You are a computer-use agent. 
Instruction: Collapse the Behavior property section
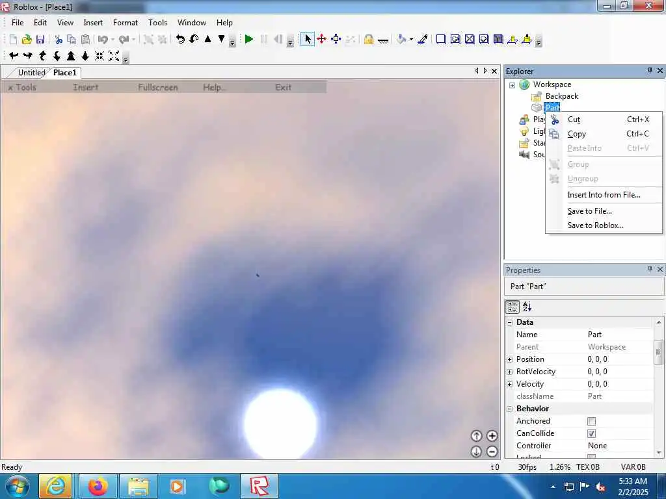pyautogui.click(x=510, y=409)
